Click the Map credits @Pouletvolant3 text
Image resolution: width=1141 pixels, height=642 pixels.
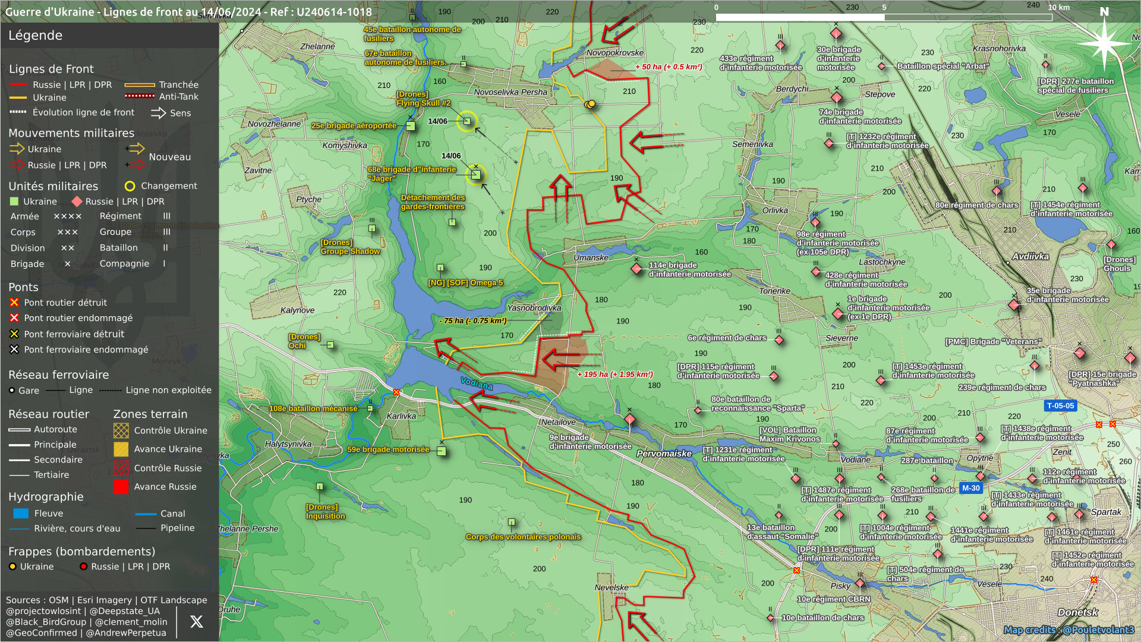[x=1068, y=630]
